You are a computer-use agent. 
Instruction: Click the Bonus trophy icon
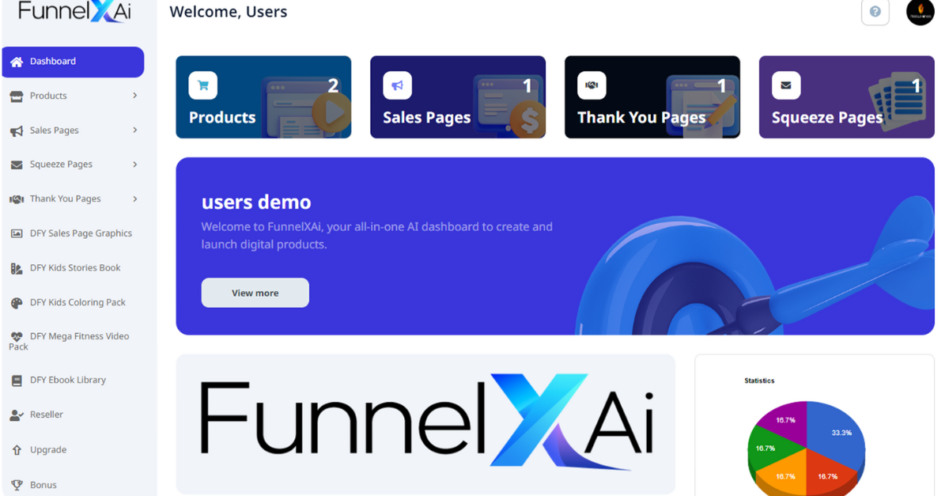17,485
